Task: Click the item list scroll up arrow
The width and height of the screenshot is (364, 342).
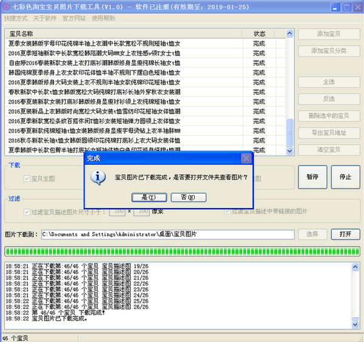Action: coord(289,33)
